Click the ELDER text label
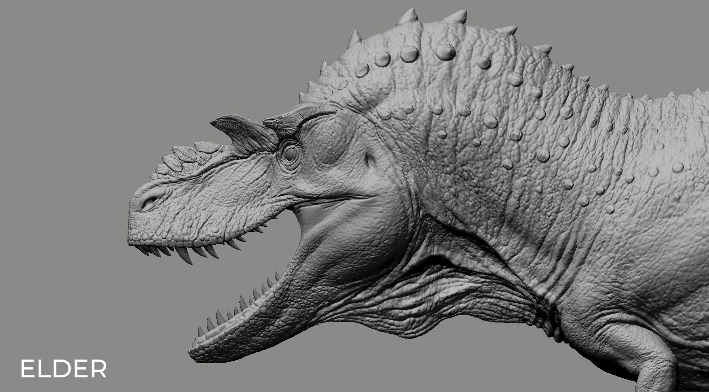The height and width of the screenshot is (392, 709). pos(63,369)
